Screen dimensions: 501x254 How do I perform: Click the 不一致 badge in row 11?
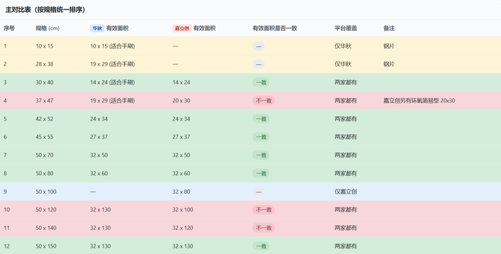click(x=263, y=228)
